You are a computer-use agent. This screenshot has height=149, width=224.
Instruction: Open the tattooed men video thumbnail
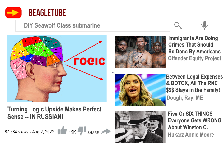point(140,52)
